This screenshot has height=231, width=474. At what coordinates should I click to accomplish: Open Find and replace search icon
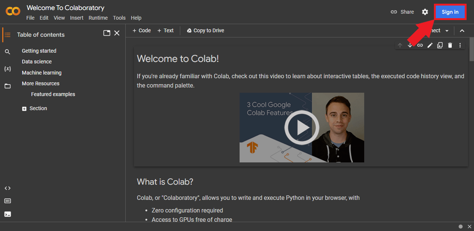(7, 52)
